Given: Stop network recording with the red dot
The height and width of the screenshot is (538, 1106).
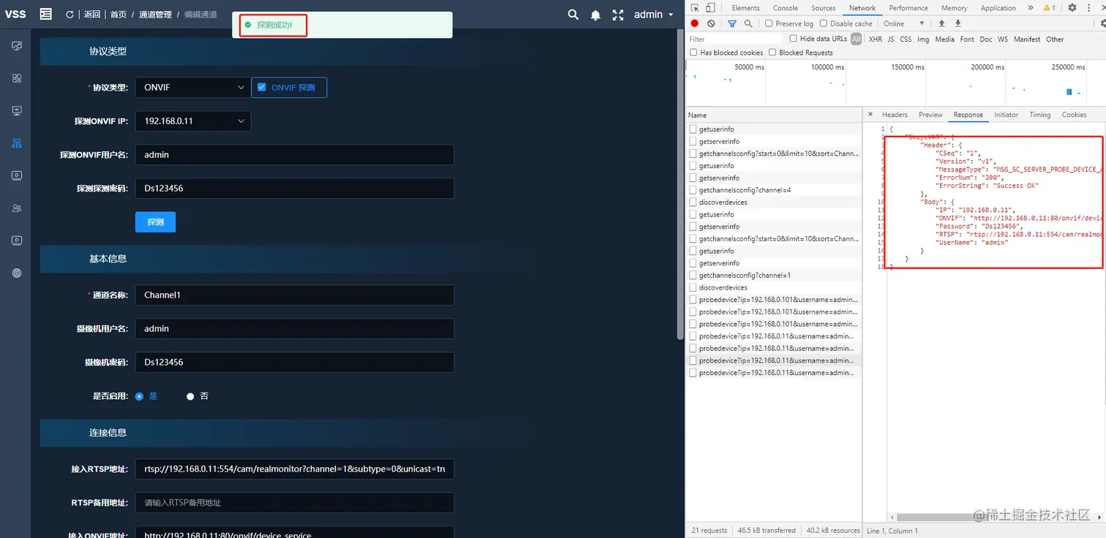Looking at the screenshot, I should tap(695, 23).
